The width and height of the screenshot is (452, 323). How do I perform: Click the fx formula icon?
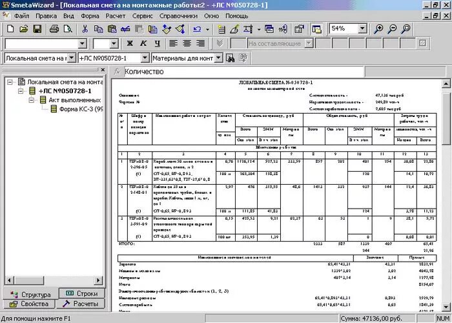click(x=117, y=72)
